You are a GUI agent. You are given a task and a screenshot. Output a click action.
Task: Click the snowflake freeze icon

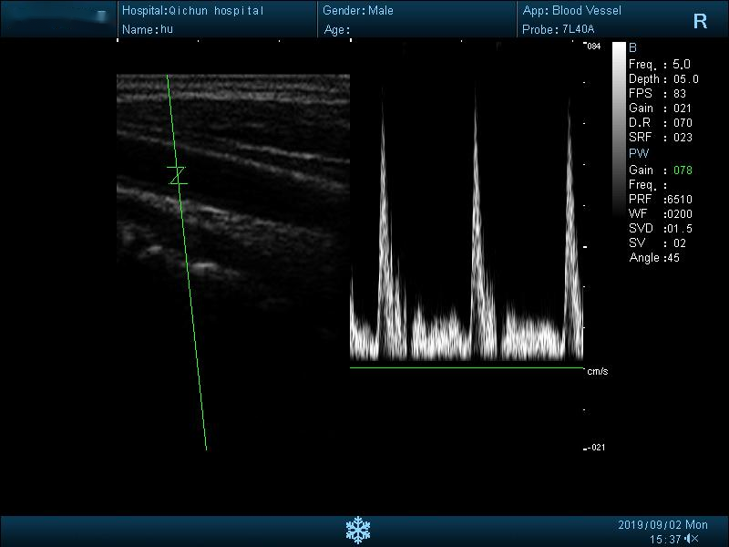tap(357, 530)
